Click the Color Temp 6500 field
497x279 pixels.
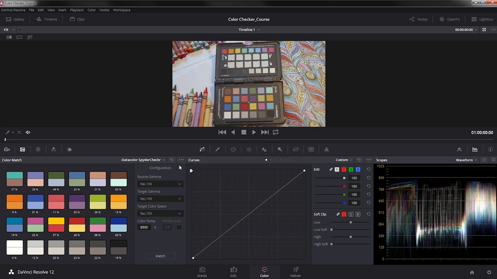point(144,227)
